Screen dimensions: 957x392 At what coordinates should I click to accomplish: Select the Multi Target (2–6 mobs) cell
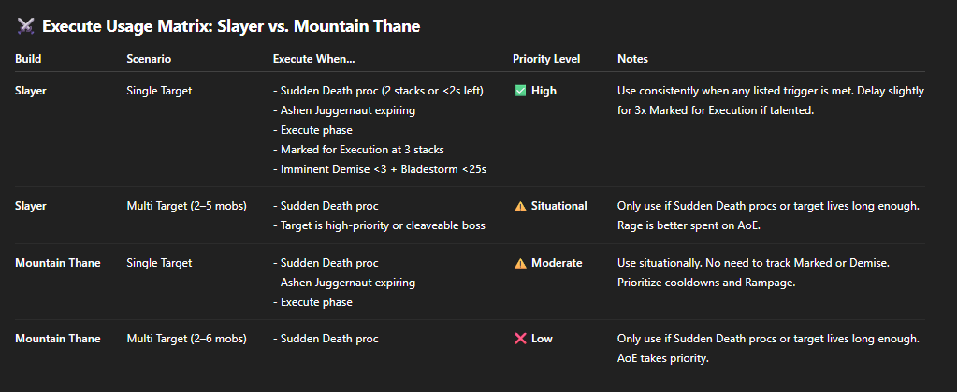click(x=186, y=339)
